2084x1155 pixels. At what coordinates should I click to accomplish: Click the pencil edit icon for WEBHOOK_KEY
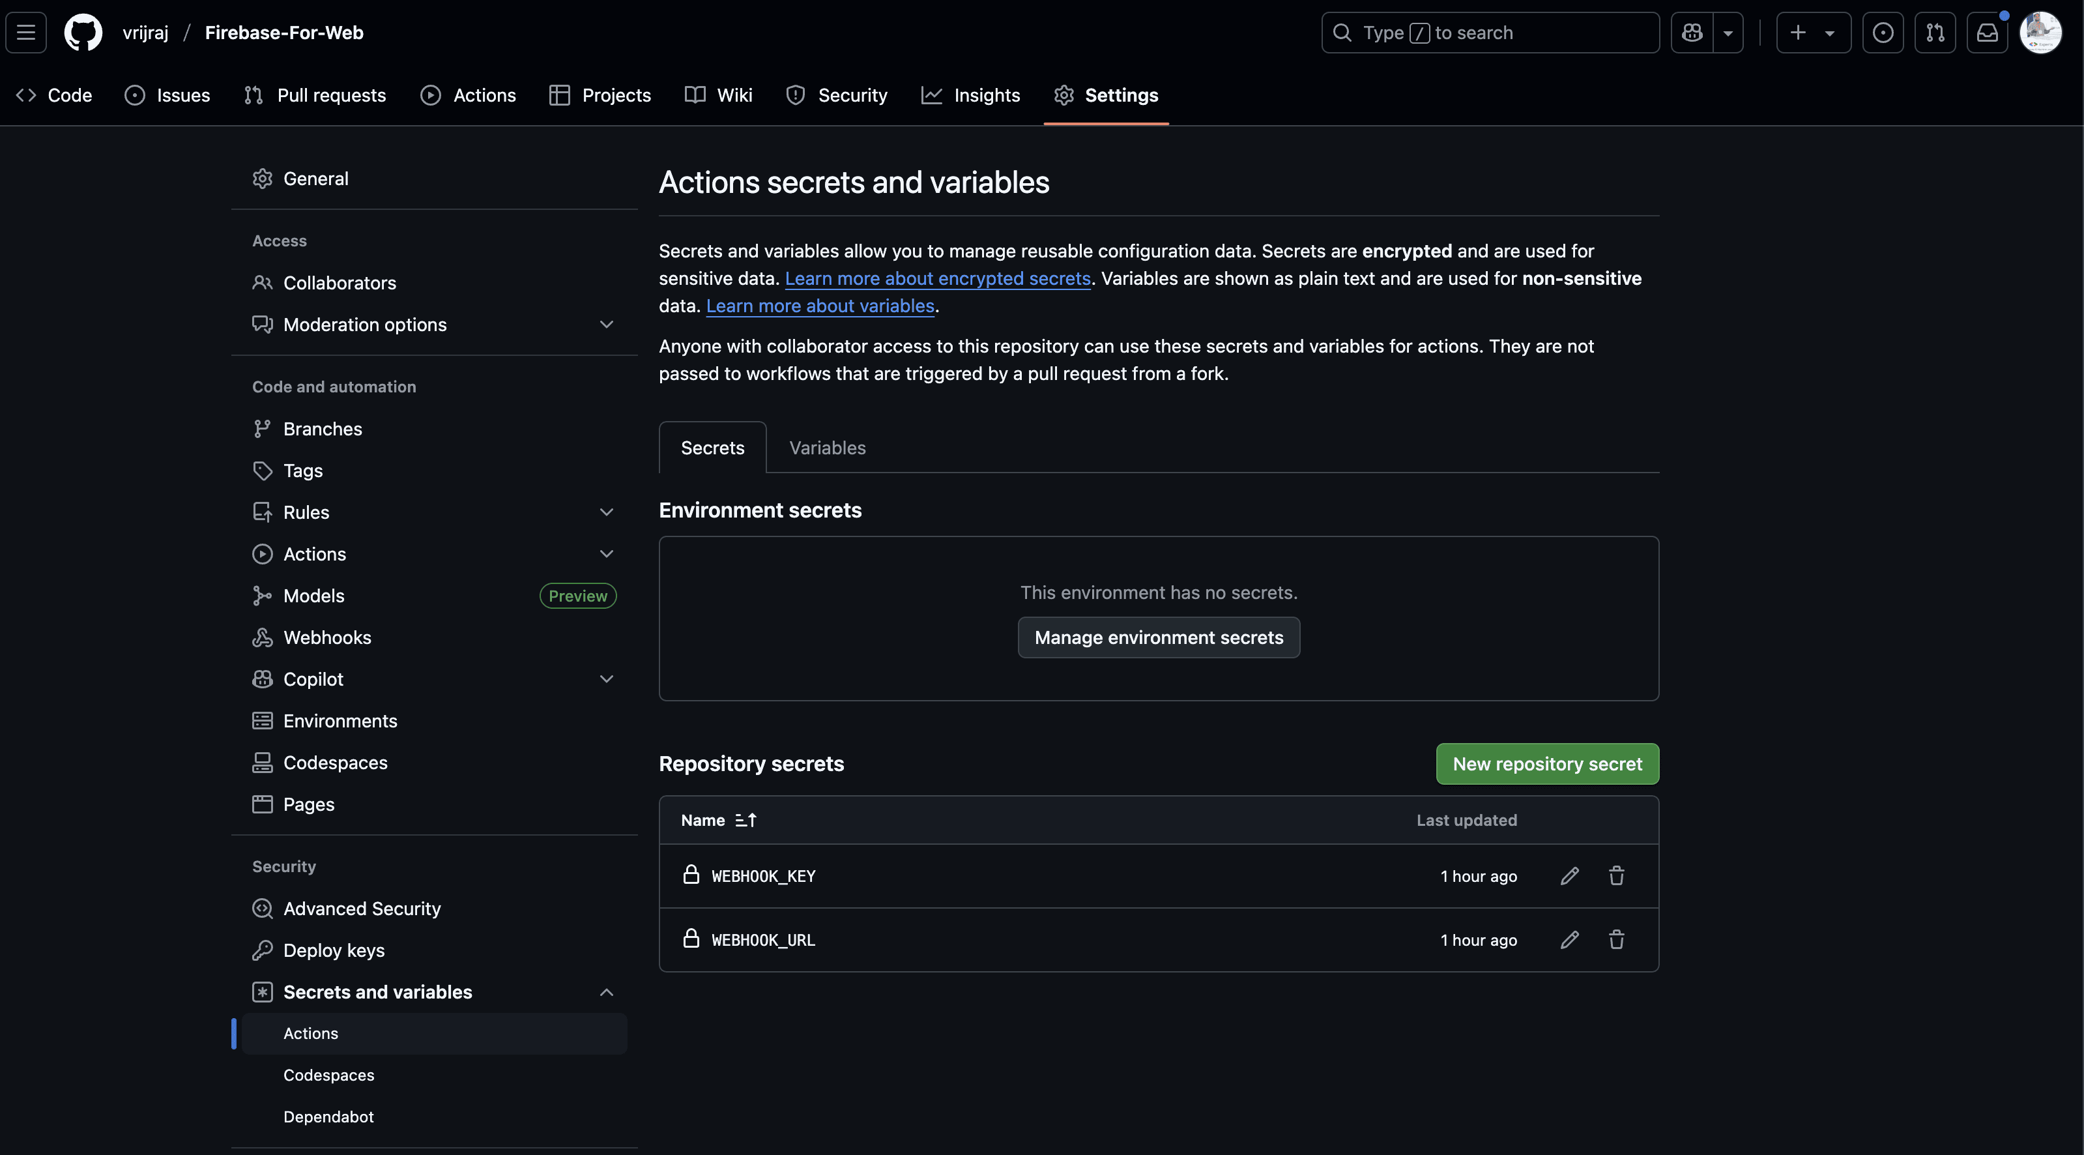click(1569, 876)
